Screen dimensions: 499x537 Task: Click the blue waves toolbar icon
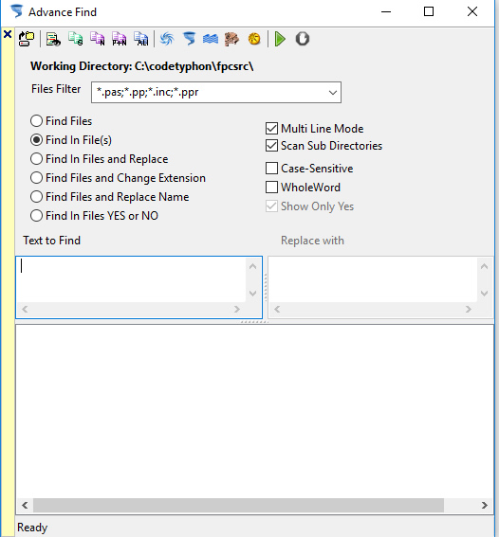[x=211, y=39]
